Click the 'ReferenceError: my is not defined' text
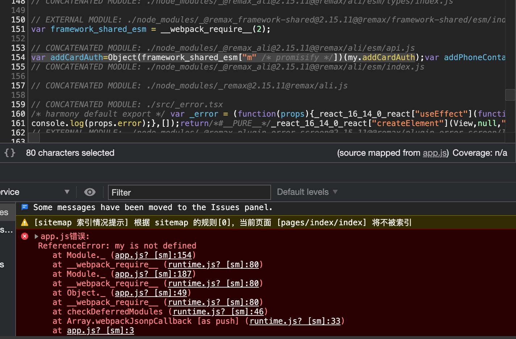The image size is (516, 339). [x=117, y=246]
